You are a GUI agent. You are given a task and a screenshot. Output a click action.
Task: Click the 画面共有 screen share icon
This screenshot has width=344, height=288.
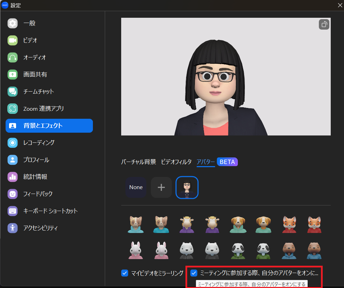click(x=13, y=74)
